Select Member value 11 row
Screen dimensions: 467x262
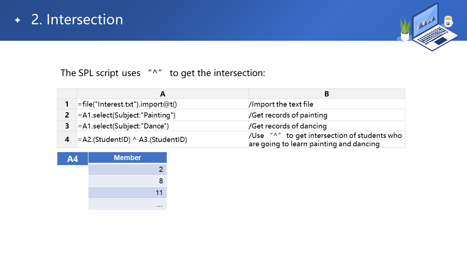[127, 192]
